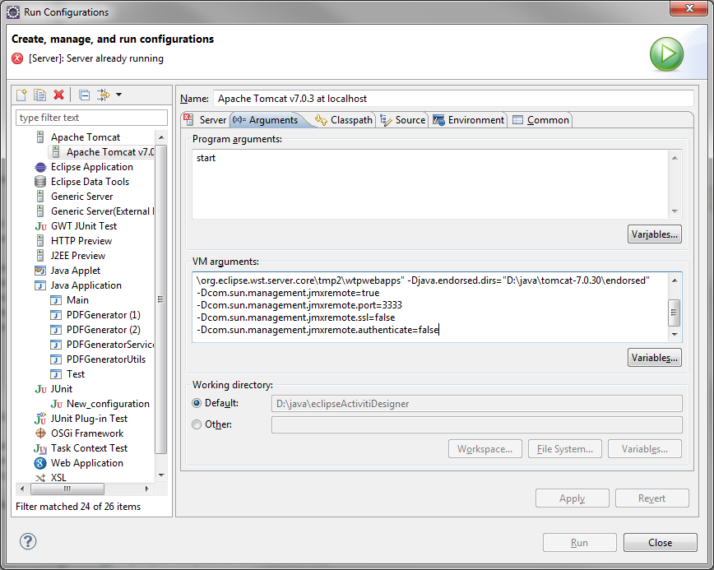Screen dimensions: 714x570
Task: Open the Common tab
Action: click(x=541, y=120)
